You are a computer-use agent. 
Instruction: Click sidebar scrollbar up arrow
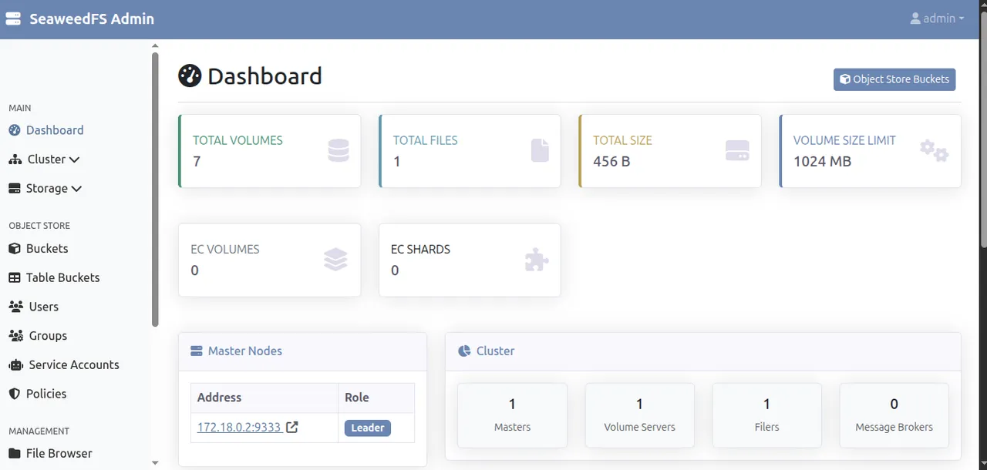tap(155, 45)
